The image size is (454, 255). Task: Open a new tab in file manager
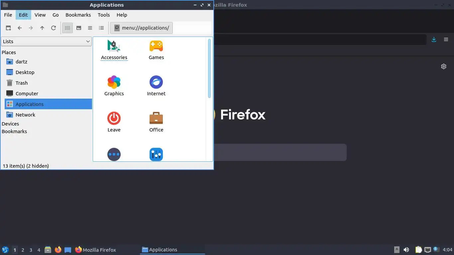click(x=8, y=28)
